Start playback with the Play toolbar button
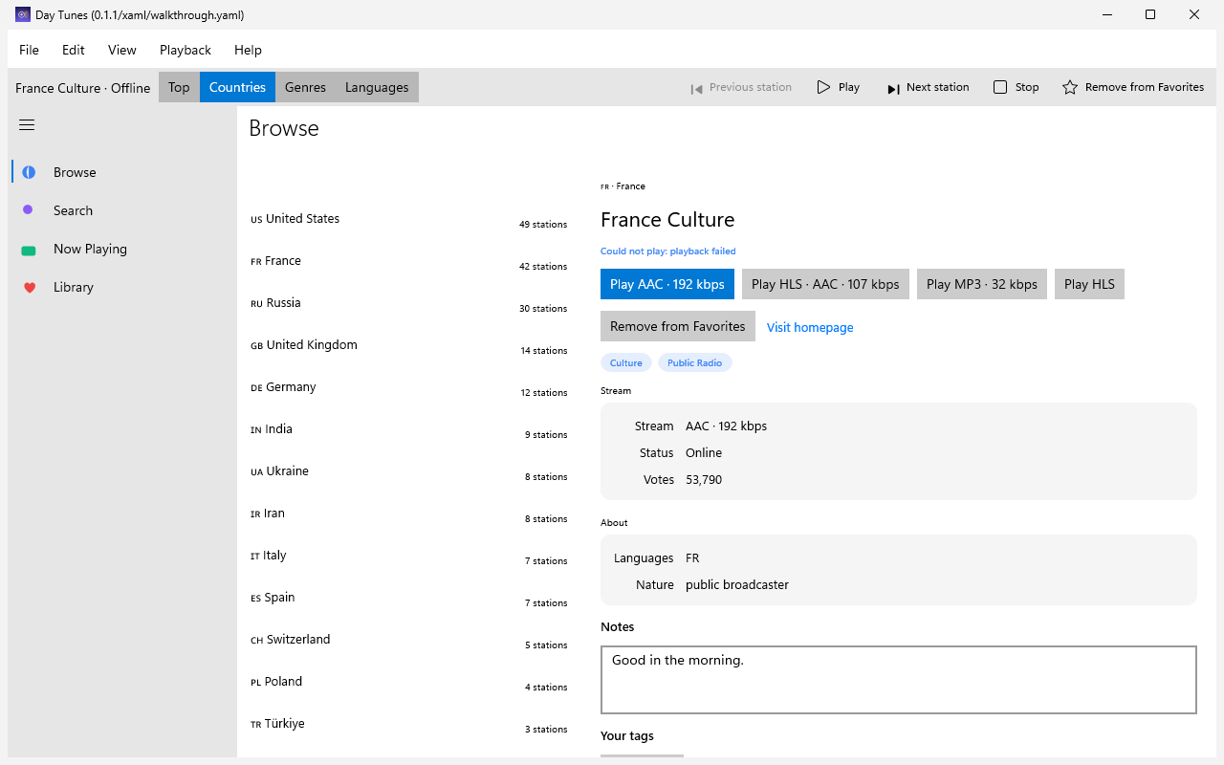1224x765 pixels. 839,87
